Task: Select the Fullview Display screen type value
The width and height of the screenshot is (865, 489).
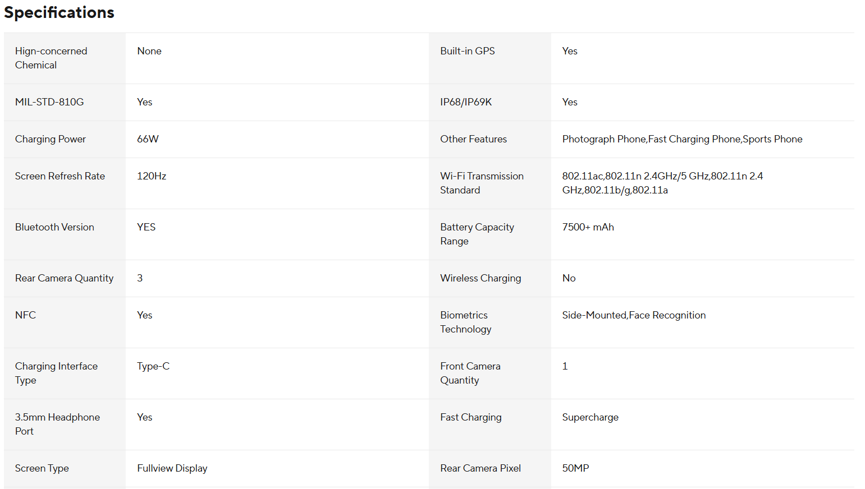Action: 172,468
